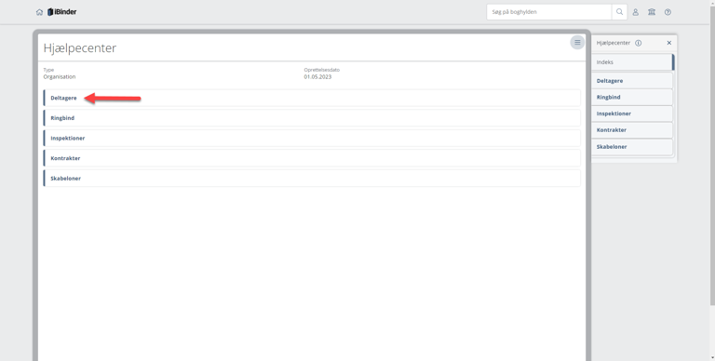
Task: Jump to Inspektioner in the side index
Action: [x=632, y=114]
